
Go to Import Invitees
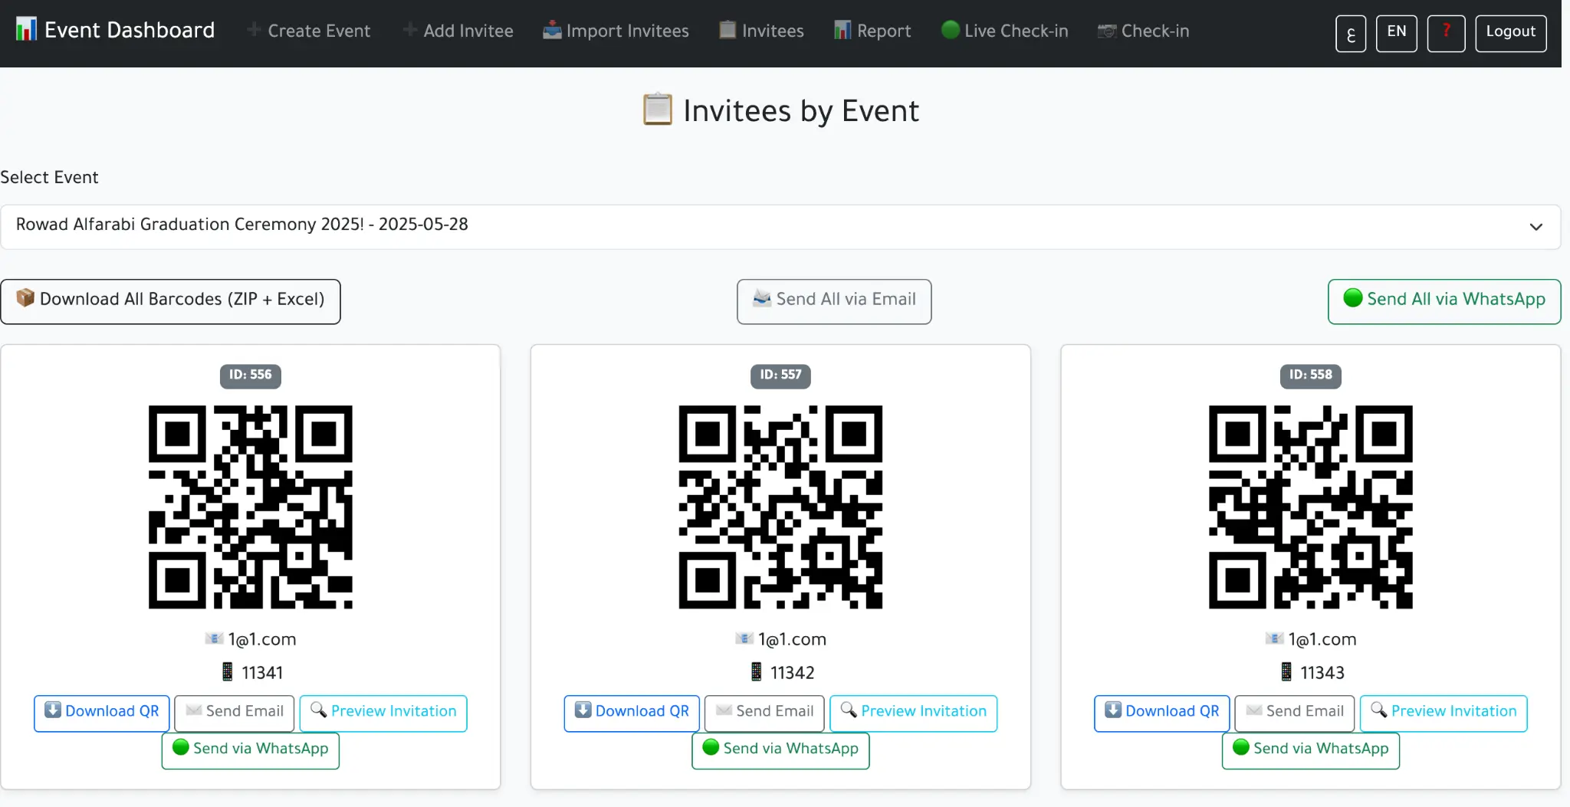coord(616,31)
